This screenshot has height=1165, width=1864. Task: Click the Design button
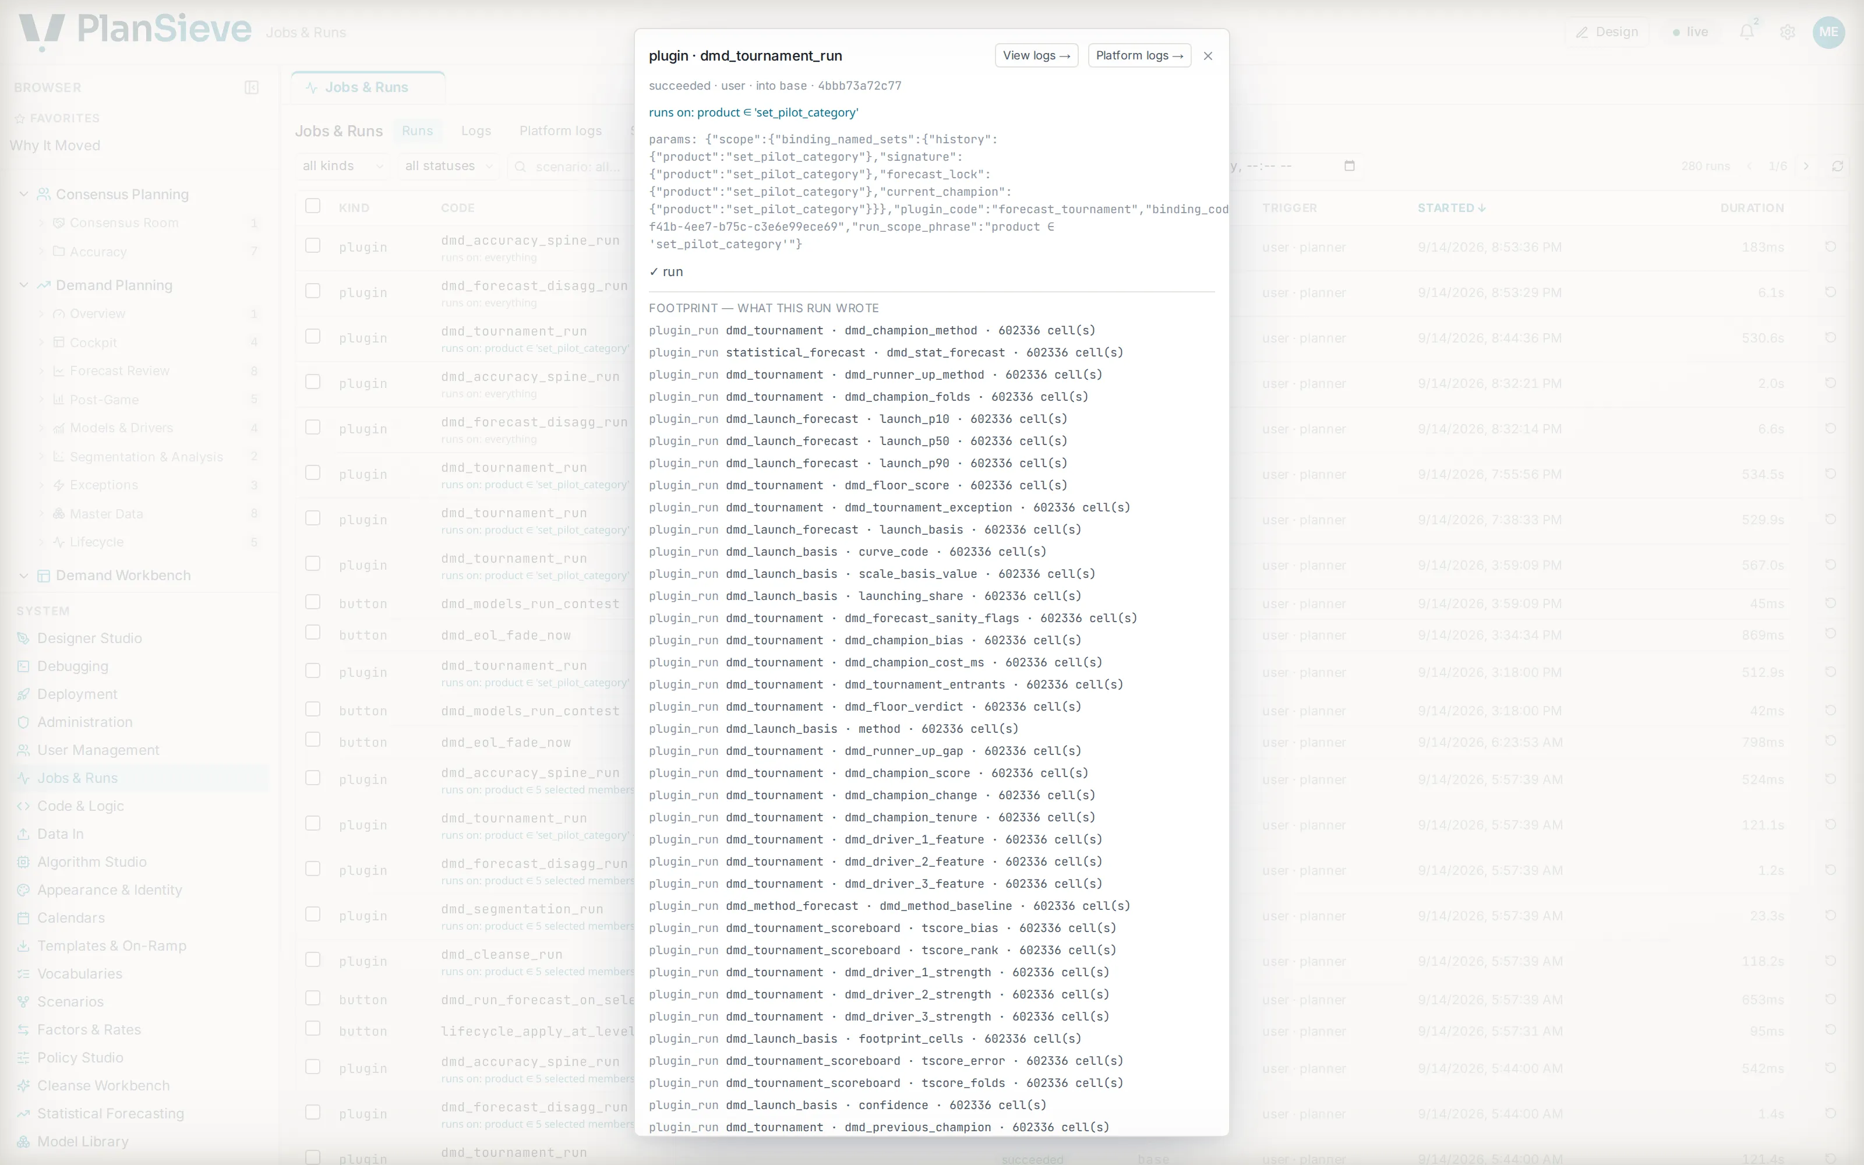1607,31
